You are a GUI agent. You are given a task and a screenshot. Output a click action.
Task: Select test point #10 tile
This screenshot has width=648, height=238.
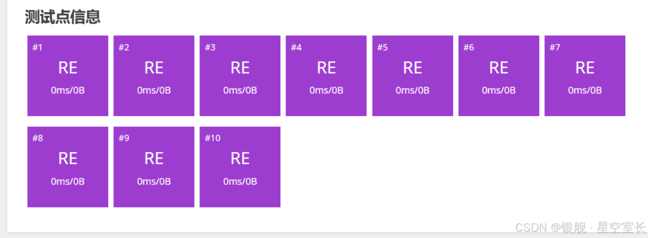click(240, 167)
